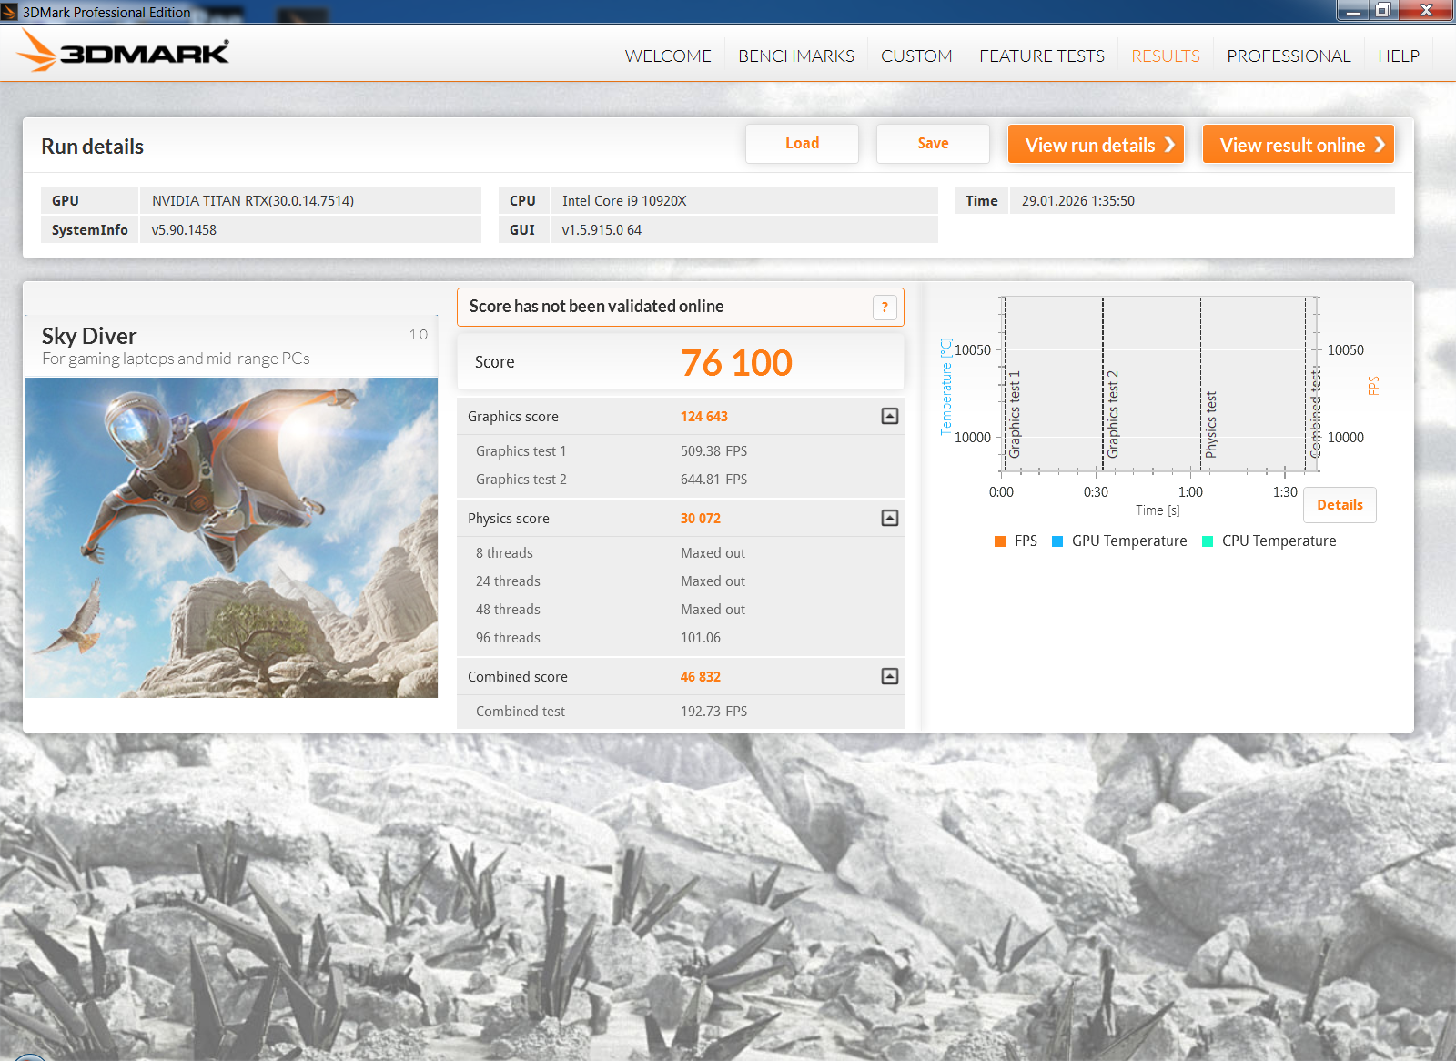Go to the Welcome tab

tap(667, 56)
